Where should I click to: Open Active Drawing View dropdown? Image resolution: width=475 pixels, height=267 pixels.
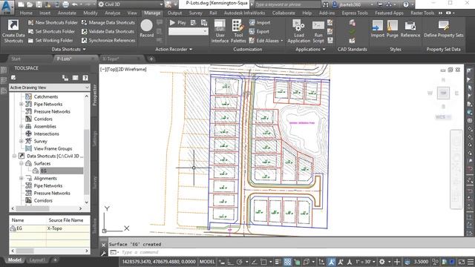coord(50,88)
